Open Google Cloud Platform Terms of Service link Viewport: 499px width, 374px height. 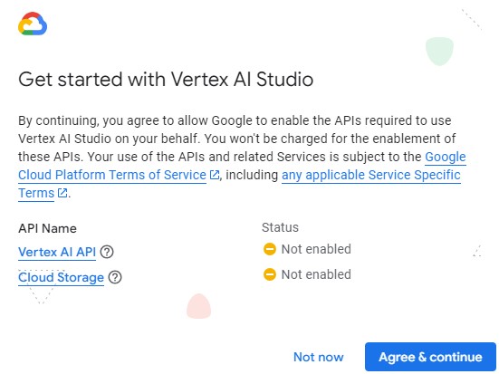pos(112,175)
